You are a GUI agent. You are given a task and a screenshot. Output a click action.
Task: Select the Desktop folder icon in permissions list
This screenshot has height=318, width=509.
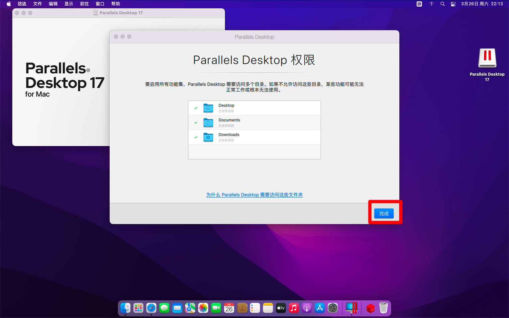[x=208, y=108]
